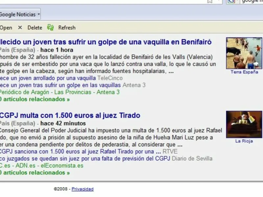This screenshot has height=197, width=263.
Task: Click the 'Las Provincias' source link
Action: 73,92
